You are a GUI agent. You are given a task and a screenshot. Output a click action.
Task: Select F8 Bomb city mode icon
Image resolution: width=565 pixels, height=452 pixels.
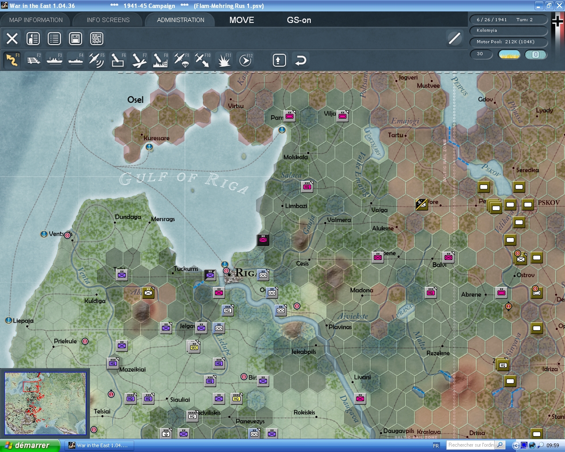[x=160, y=60]
